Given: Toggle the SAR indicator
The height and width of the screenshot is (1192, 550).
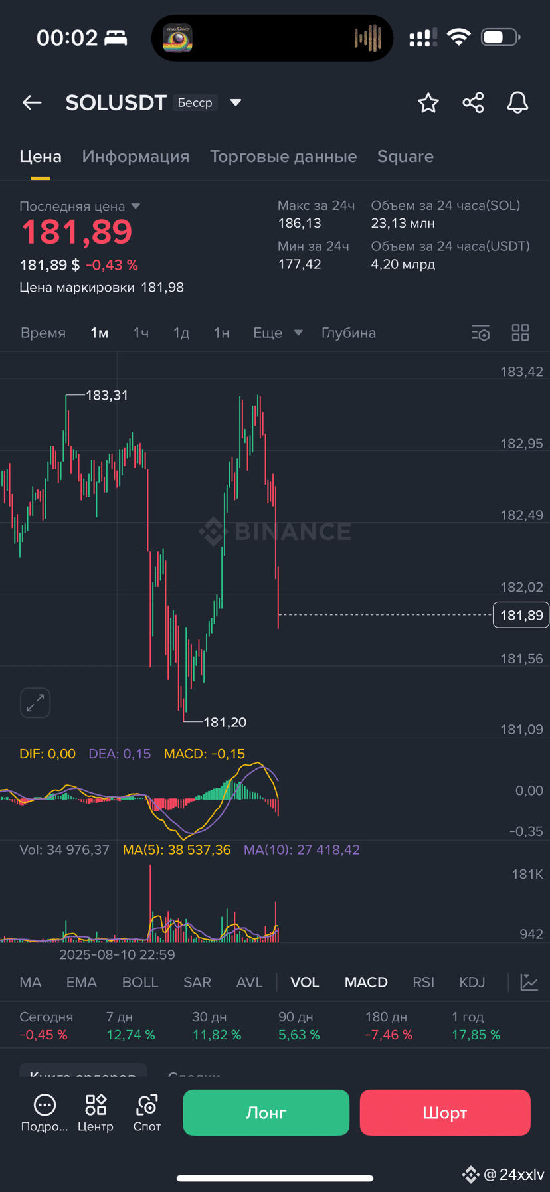Looking at the screenshot, I should [197, 982].
